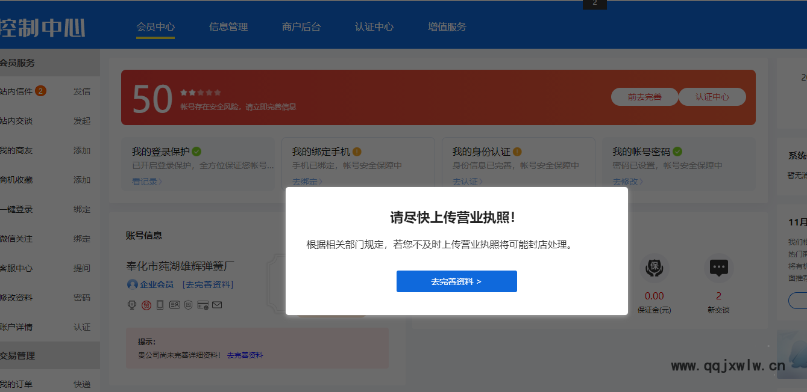Open the 新交谈 chat bubble icon

point(718,268)
